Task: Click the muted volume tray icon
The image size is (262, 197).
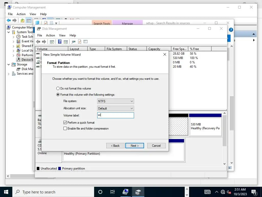Action: coord(229,192)
